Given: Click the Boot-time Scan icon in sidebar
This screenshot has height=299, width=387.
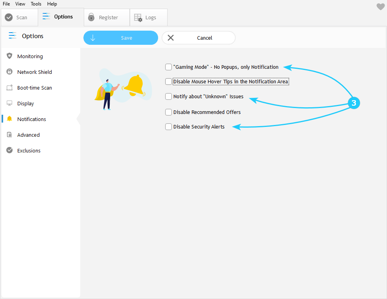Looking at the screenshot, I should (x=9, y=88).
